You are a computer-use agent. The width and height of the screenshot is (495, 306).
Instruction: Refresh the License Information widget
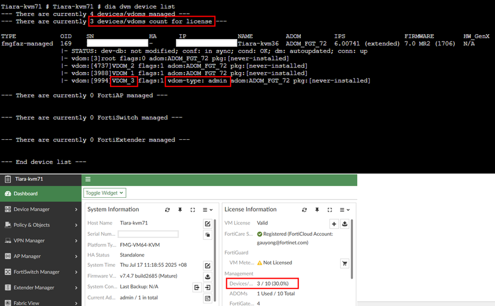pyautogui.click(x=304, y=210)
